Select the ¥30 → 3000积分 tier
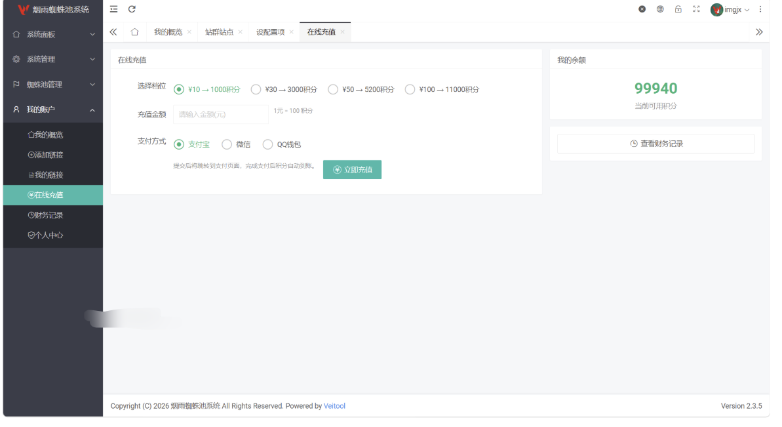The height and width of the screenshot is (427, 782). click(284, 89)
